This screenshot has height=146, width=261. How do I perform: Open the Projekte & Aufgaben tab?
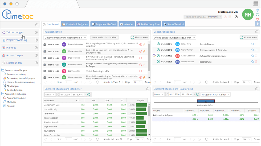(x=75, y=24)
